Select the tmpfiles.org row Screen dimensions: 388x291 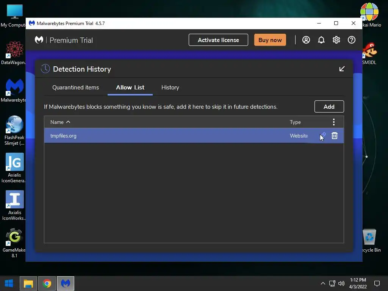coord(194,136)
